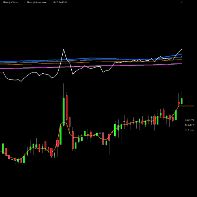Click the tallest green candle at the spike
This screenshot has height=197, width=197.
63,112
